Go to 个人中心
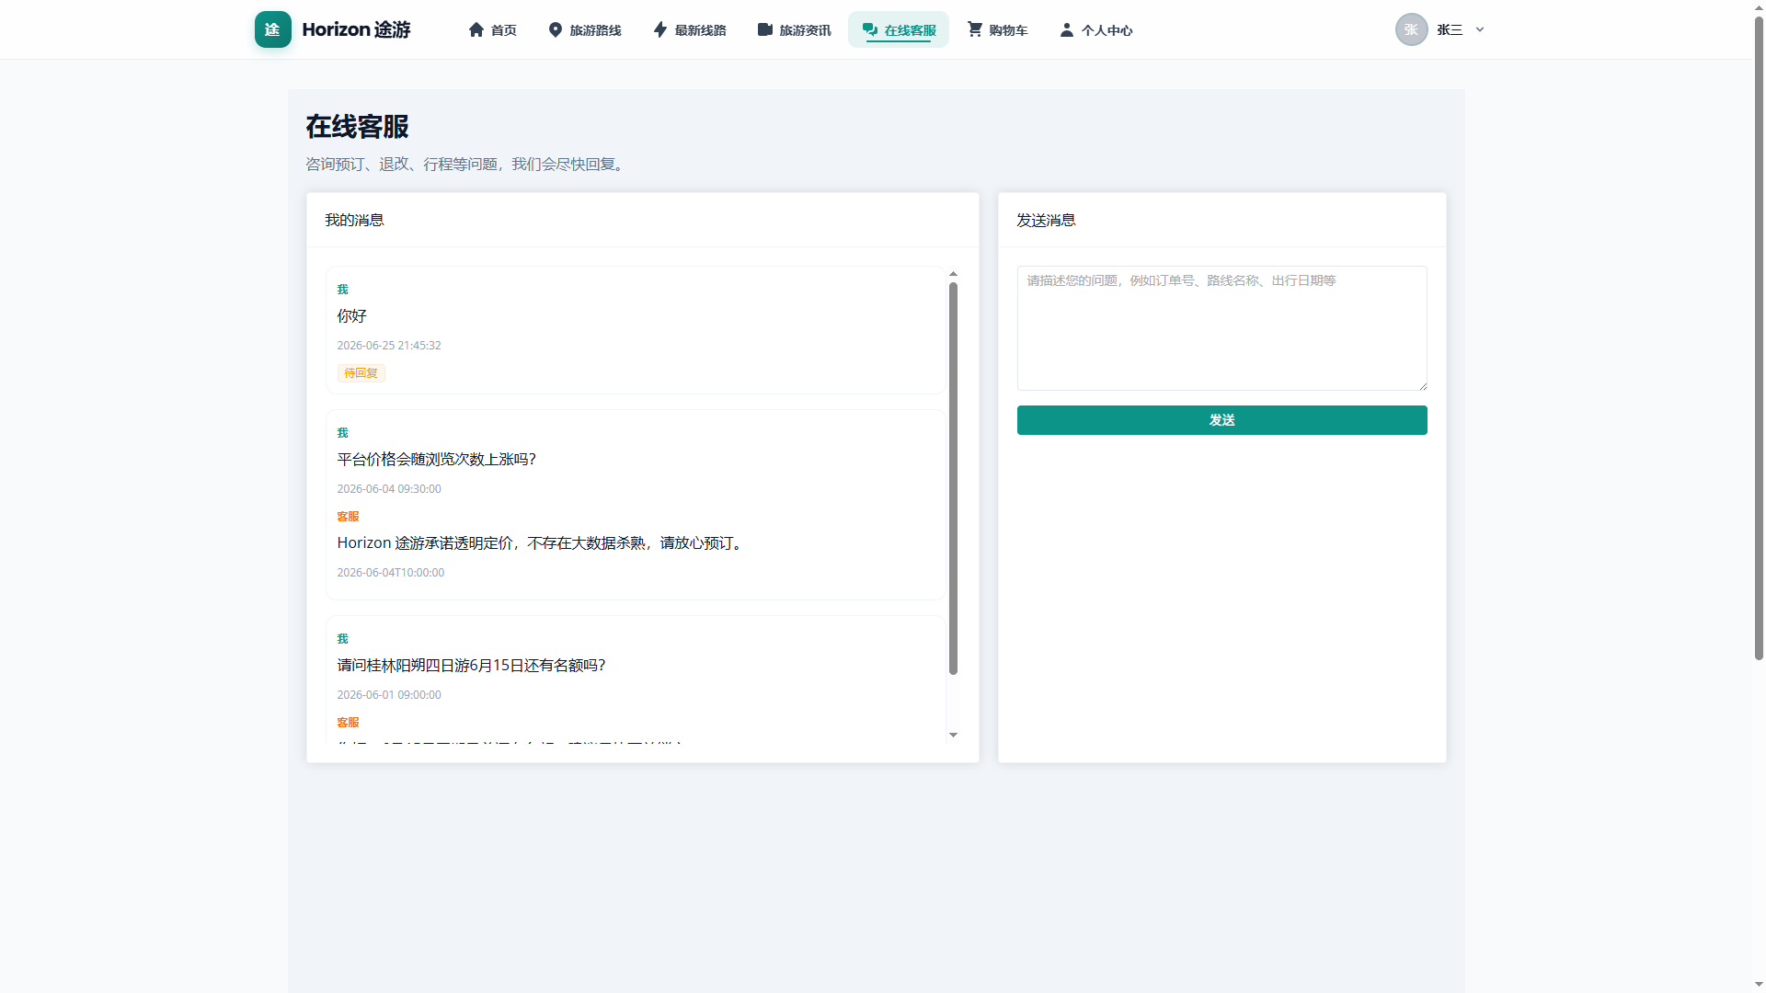This screenshot has width=1766, height=993. tap(1096, 29)
